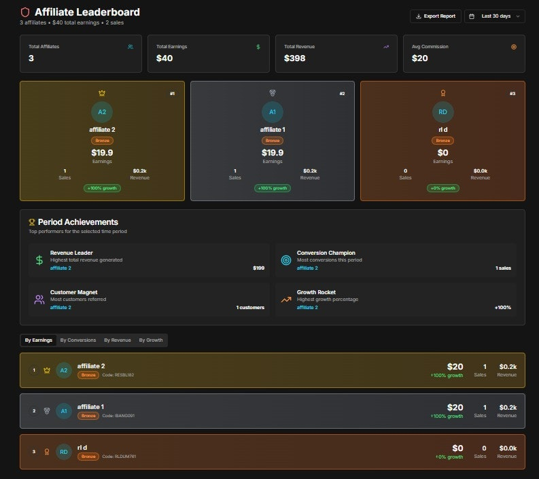Image resolution: width=539 pixels, height=479 pixels.
Task: Click affiliate 2 link under Revenue Leader
Action: click(60, 268)
